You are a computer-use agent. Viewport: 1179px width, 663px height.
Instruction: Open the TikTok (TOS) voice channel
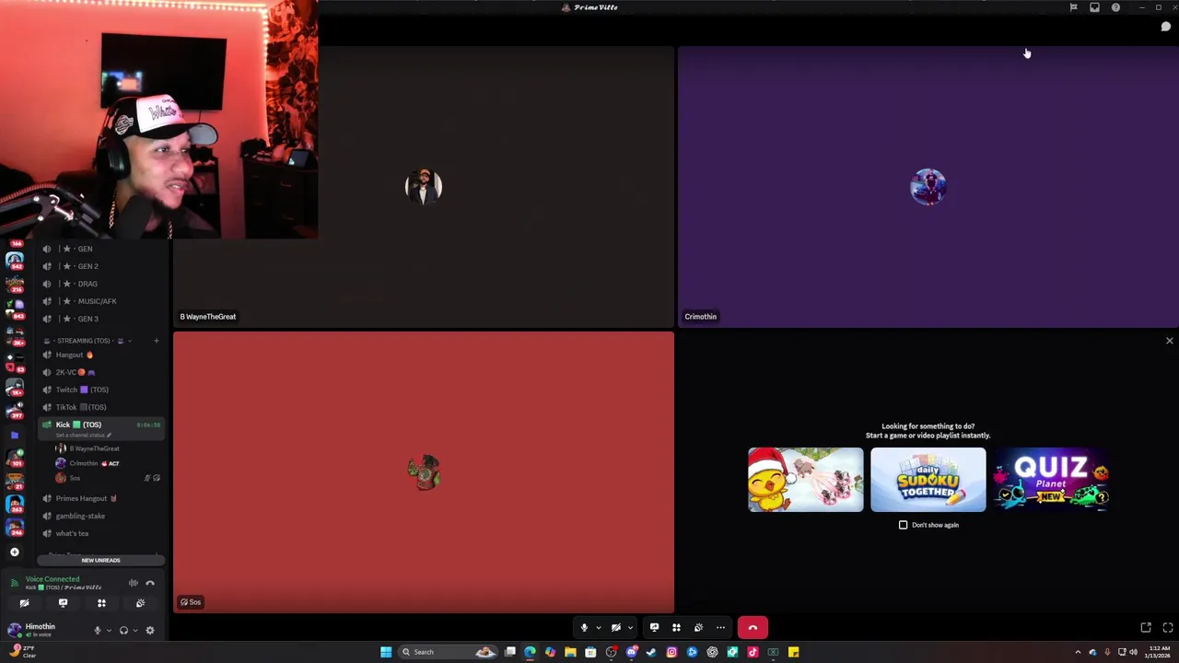point(101,407)
